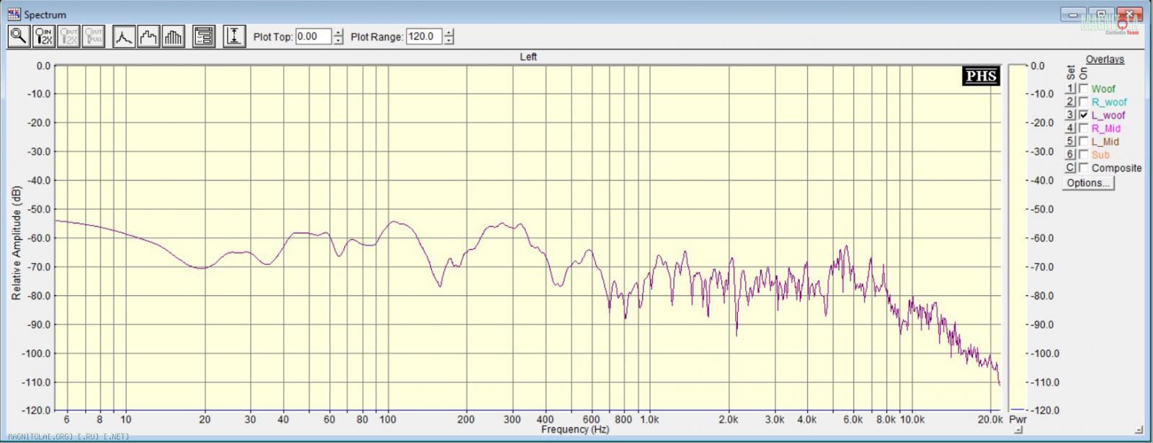
Task: Click the Pwr label under the meter
Action: [x=1018, y=419]
